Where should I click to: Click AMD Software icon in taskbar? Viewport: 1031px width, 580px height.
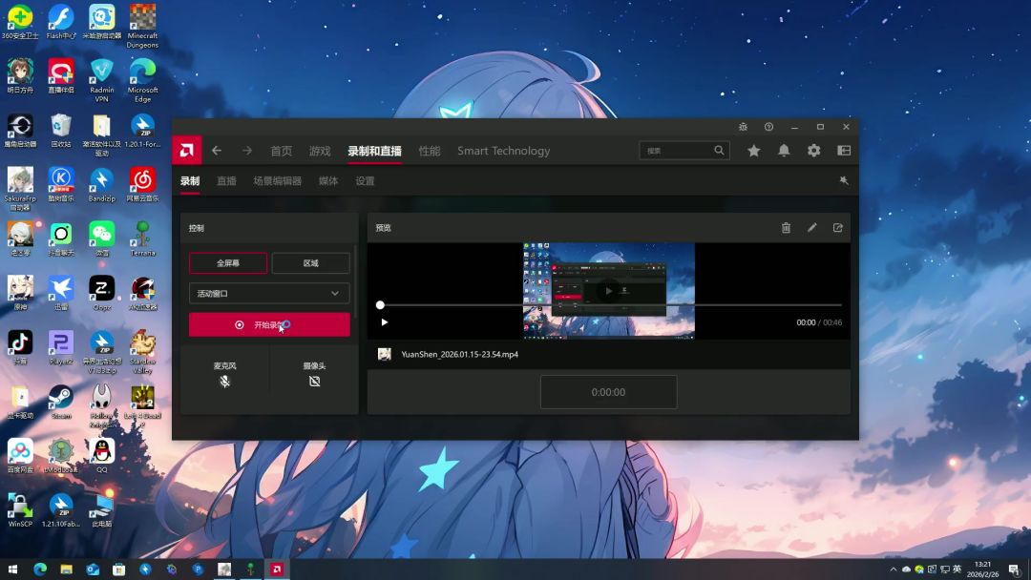click(277, 570)
